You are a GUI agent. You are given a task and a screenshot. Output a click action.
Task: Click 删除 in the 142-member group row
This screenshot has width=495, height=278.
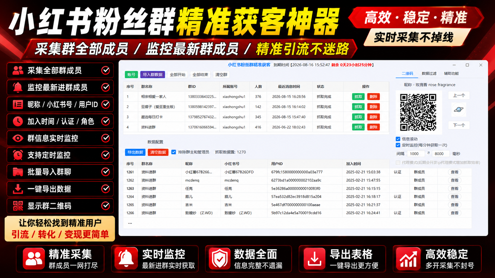(373, 107)
